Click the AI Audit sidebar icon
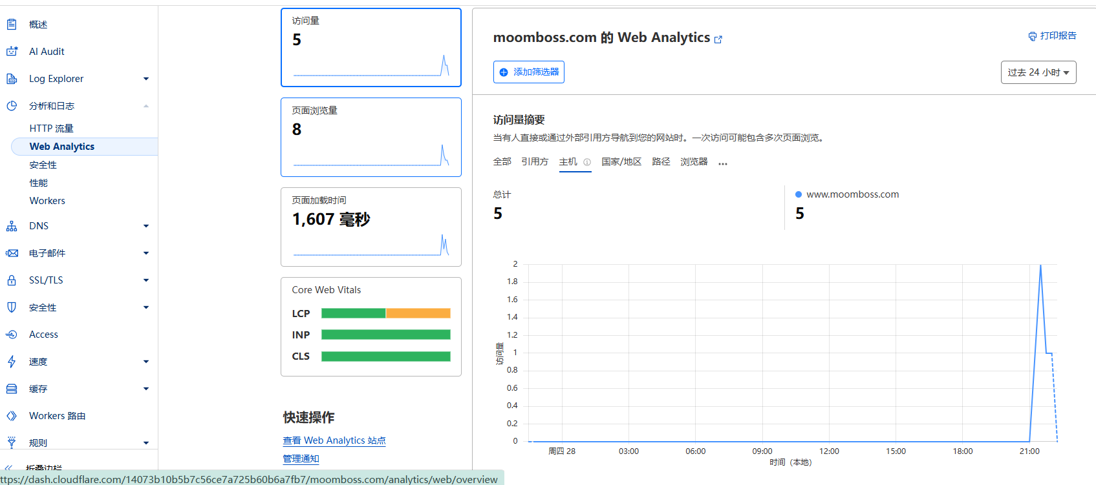Screen dimensions: 1096x485 pos(12,52)
